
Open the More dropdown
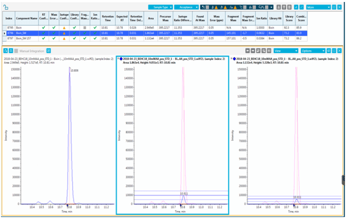[318, 7]
